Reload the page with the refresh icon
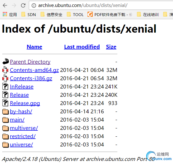The height and width of the screenshot is (163, 173). [23, 5]
